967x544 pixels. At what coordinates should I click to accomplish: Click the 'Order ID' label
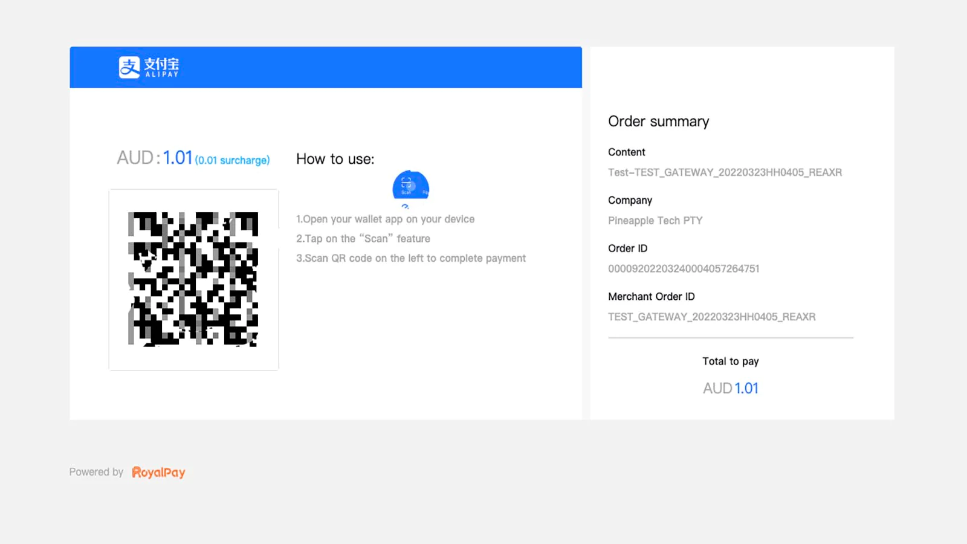tap(628, 248)
